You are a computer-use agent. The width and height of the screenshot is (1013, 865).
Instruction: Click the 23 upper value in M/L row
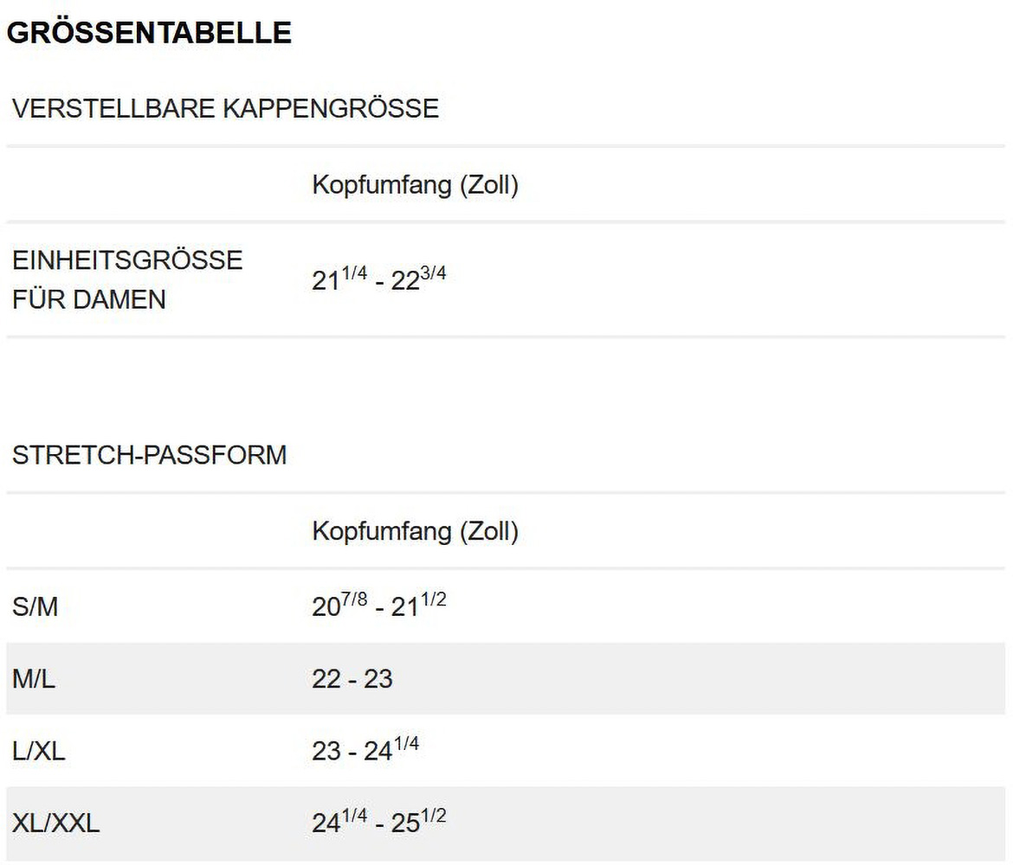[x=378, y=679]
